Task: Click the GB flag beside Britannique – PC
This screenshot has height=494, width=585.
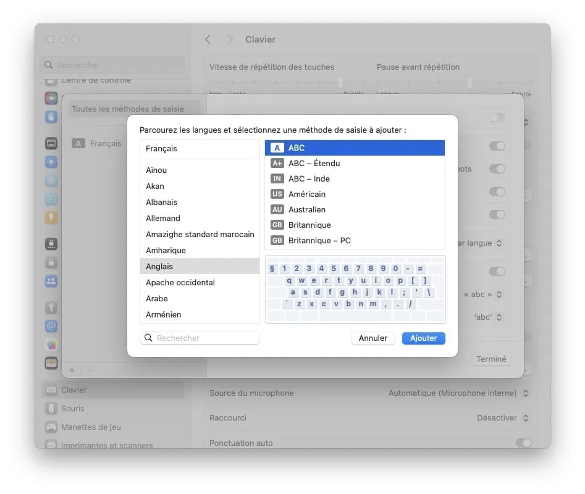Action: [276, 240]
